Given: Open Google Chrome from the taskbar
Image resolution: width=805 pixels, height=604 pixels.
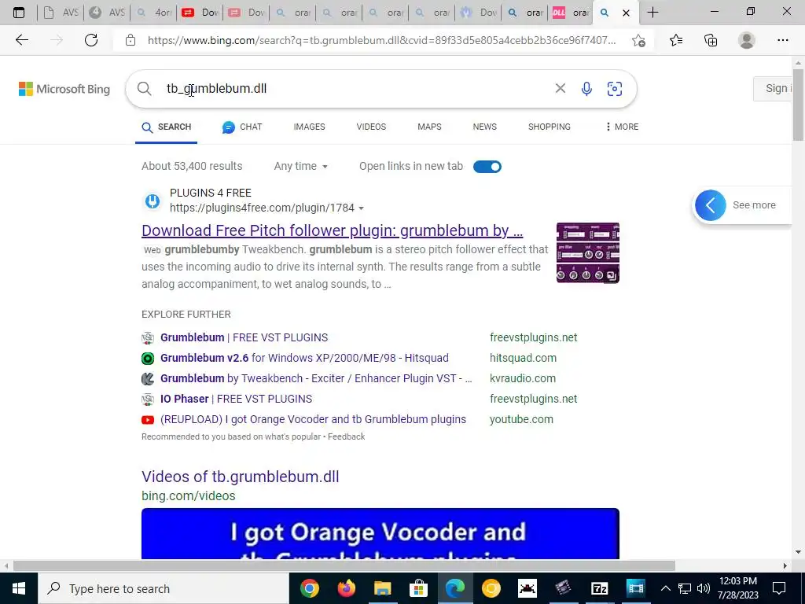Looking at the screenshot, I should pyautogui.click(x=310, y=588).
